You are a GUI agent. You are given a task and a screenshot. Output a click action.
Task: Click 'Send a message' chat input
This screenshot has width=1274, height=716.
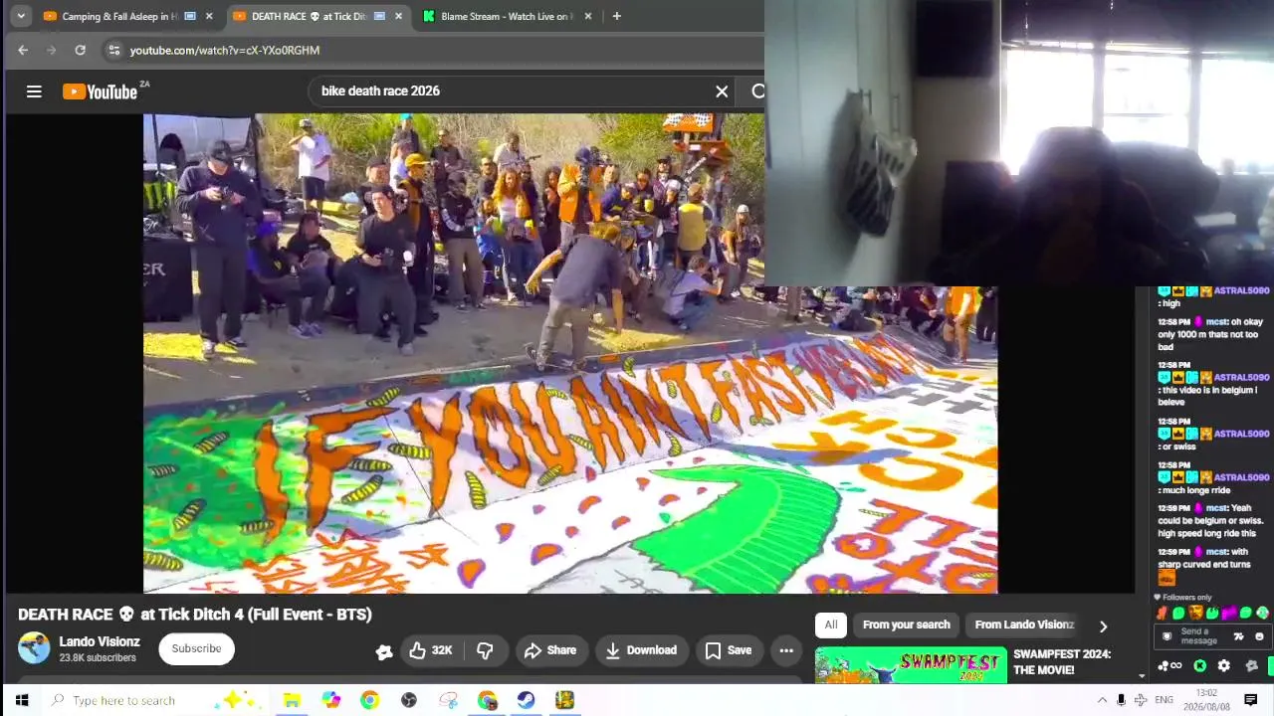(1199, 636)
